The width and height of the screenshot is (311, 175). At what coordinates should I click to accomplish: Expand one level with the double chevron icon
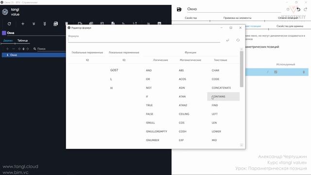point(34,24)
